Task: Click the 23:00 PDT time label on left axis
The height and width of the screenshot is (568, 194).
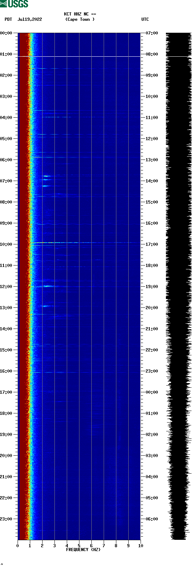Action: tap(6, 519)
